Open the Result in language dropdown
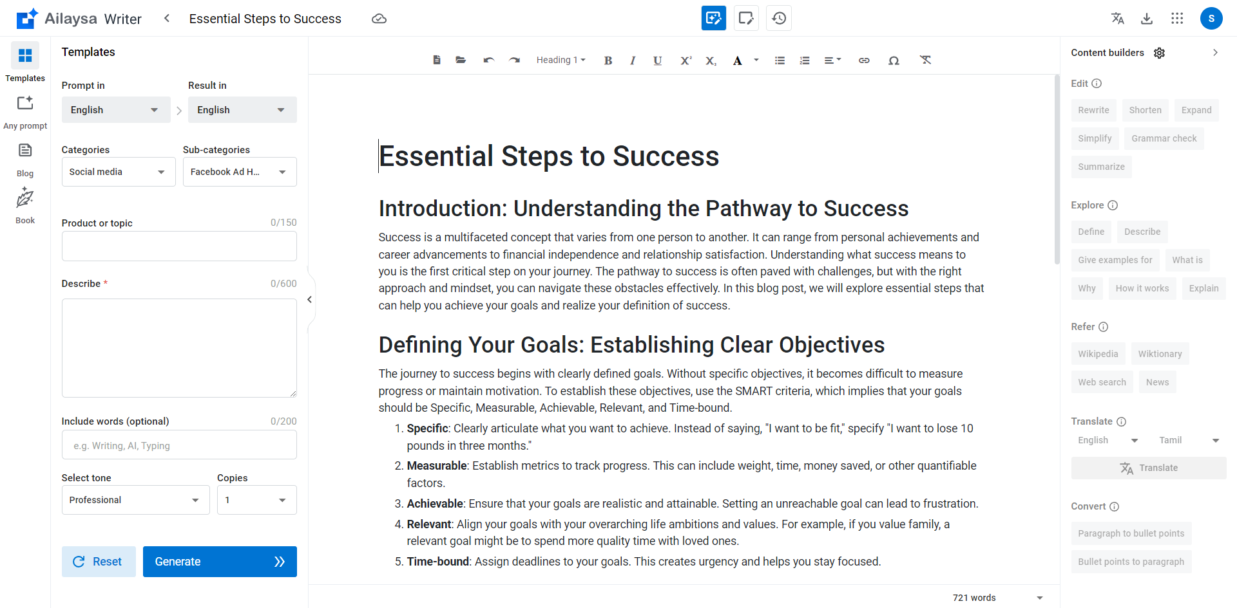This screenshot has width=1237, height=608. (242, 110)
